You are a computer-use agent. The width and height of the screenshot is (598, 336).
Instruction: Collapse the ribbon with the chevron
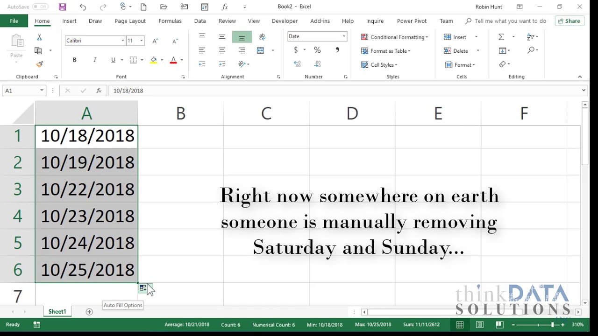coord(580,77)
